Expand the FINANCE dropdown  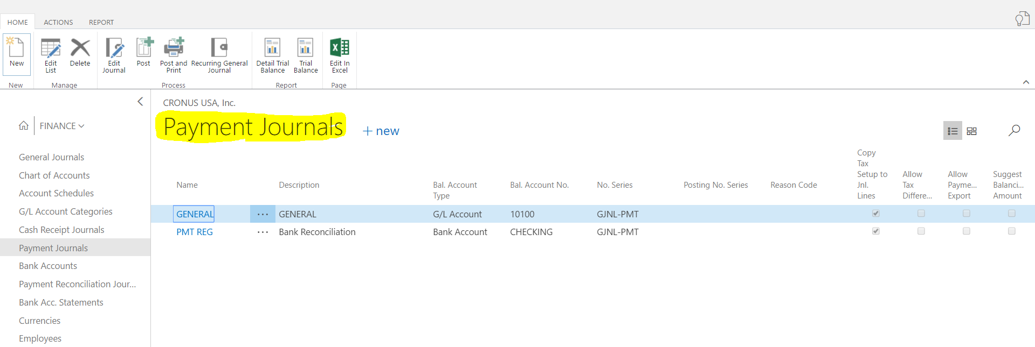(62, 126)
